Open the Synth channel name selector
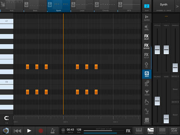180x135 pixels. (163, 6)
